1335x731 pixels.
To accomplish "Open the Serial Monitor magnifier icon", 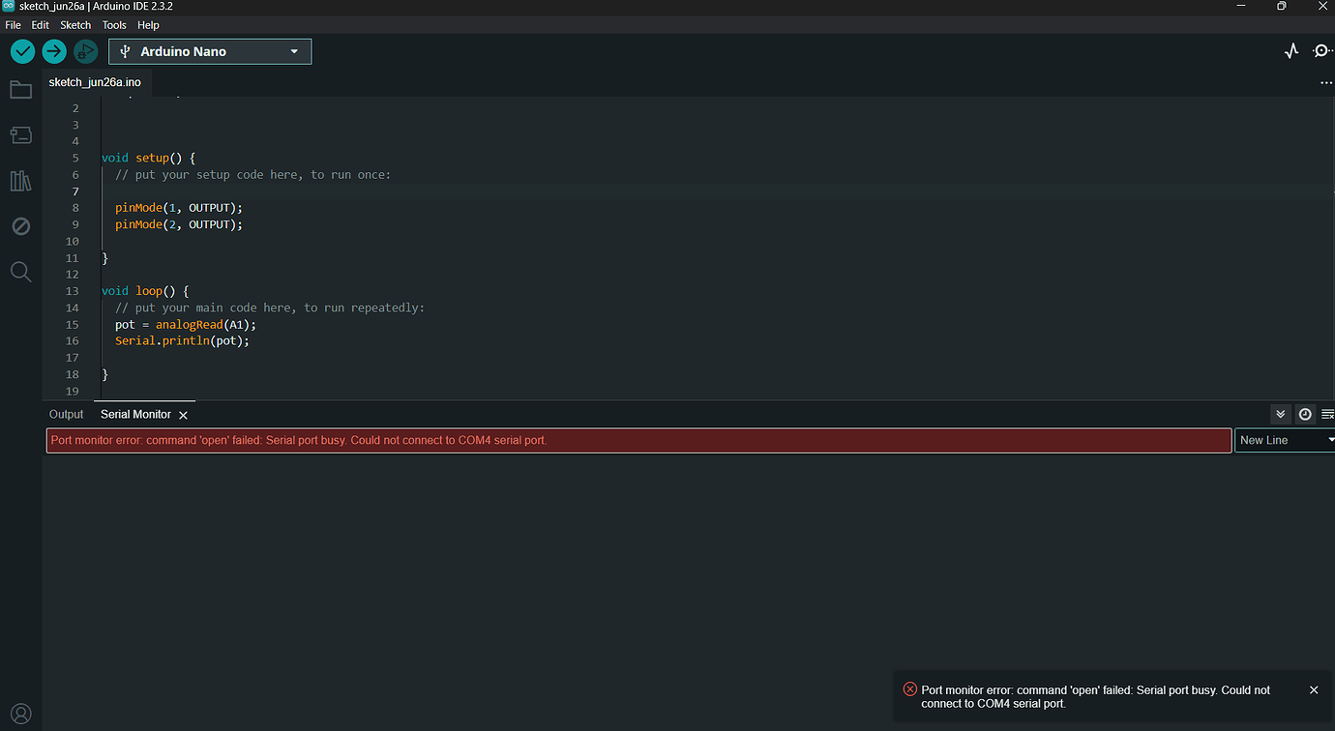I will tap(1321, 50).
